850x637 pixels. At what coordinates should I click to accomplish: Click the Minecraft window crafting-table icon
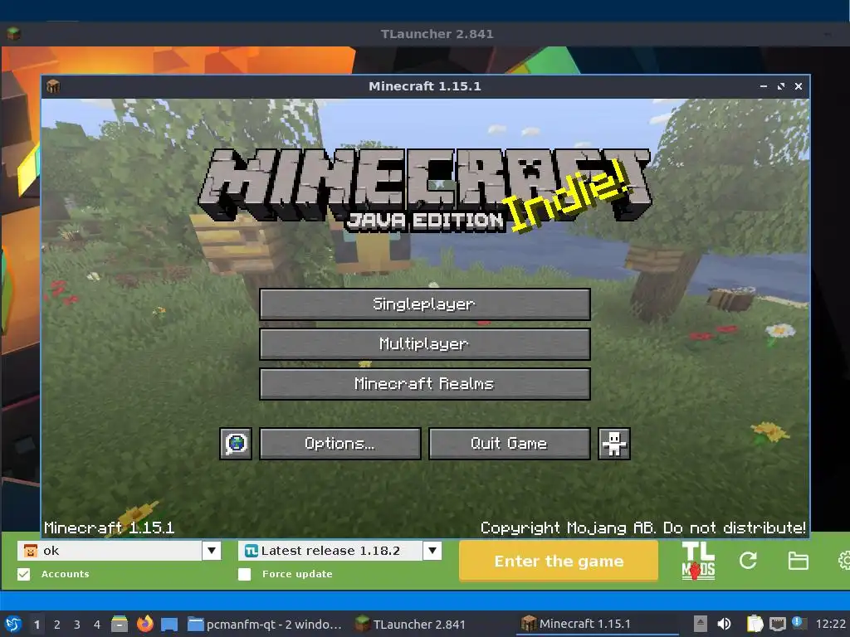pos(53,86)
